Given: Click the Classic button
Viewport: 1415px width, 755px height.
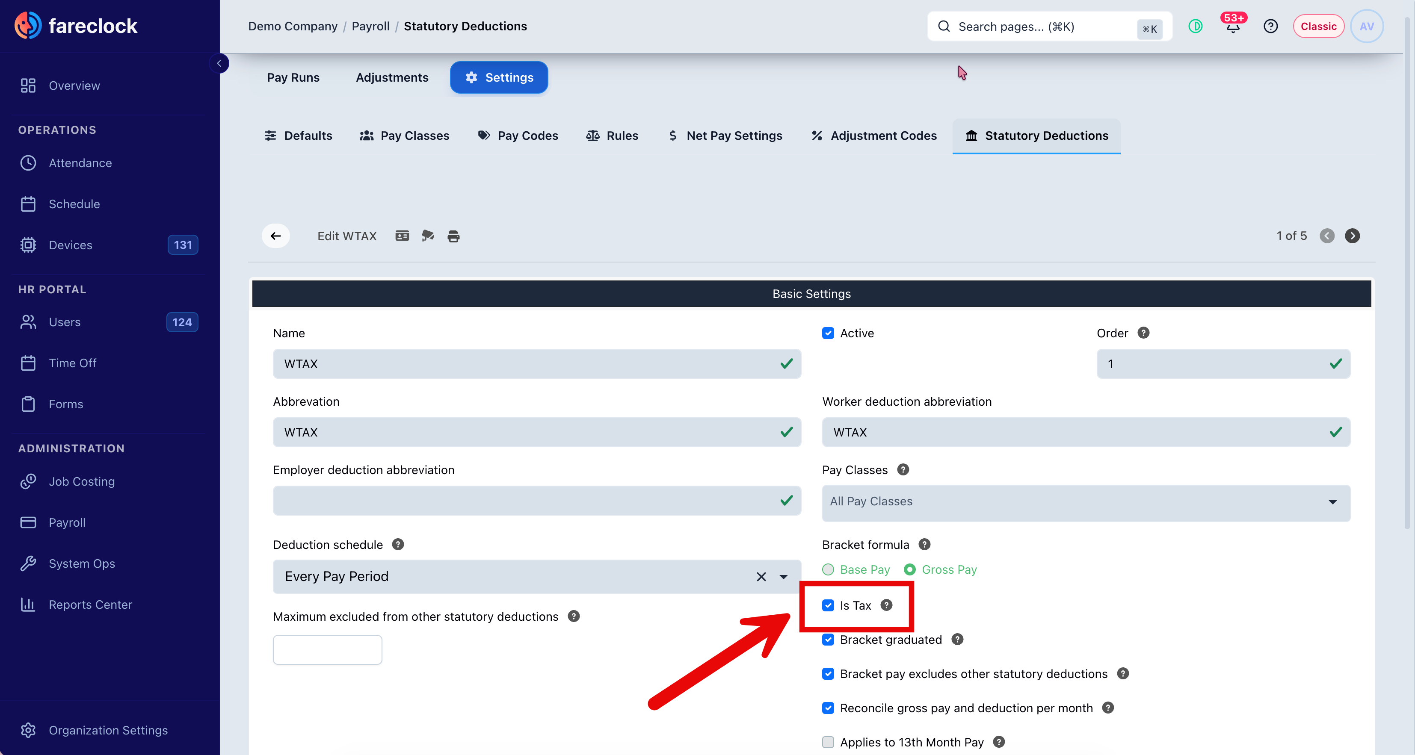Looking at the screenshot, I should [1318, 27].
